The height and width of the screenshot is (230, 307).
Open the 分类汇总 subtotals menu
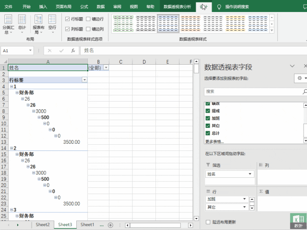[x=8, y=24]
